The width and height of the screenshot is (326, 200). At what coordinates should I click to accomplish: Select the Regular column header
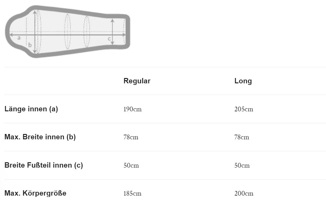click(x=137, y=81)
